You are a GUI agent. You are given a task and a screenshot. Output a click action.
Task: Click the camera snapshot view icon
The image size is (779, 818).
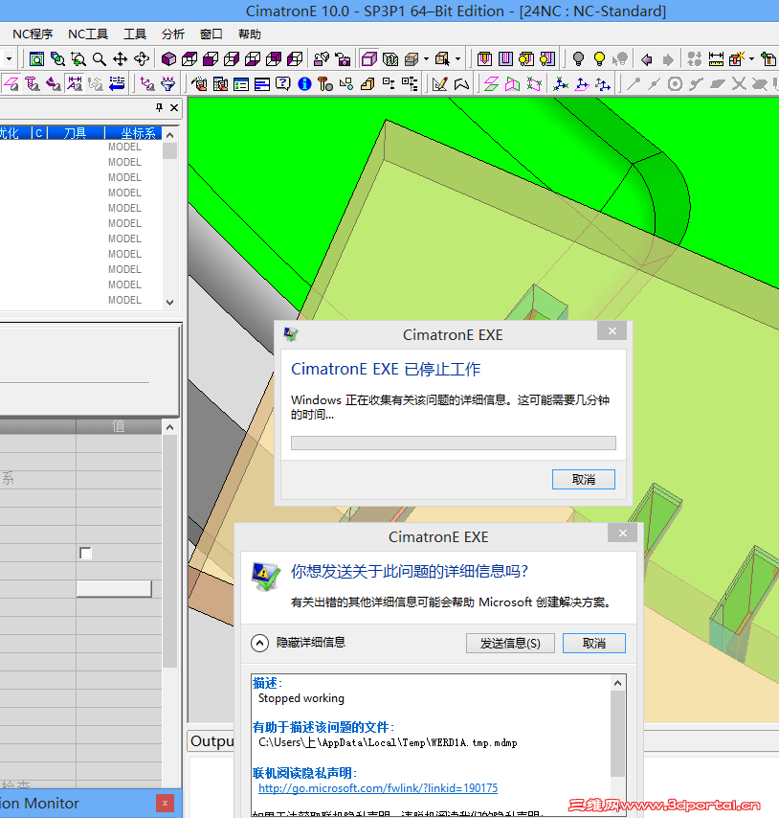point(343,59)
